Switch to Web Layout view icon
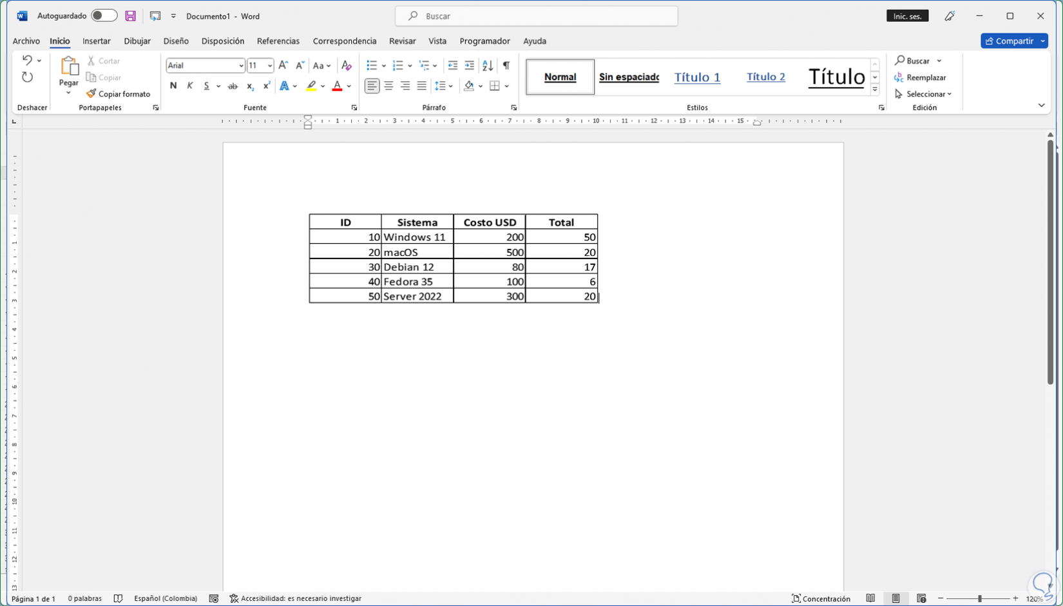 [x=921, y=598]
